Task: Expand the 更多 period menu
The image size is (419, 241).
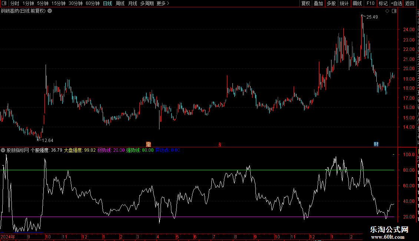Action: point(163,3)
